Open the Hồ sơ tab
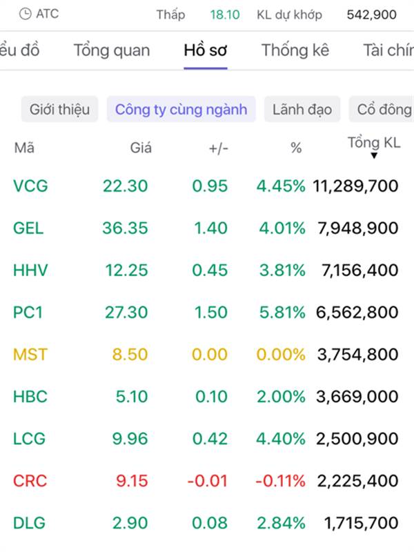This screenshot has height=552, width=414. [x=206, y=50]
